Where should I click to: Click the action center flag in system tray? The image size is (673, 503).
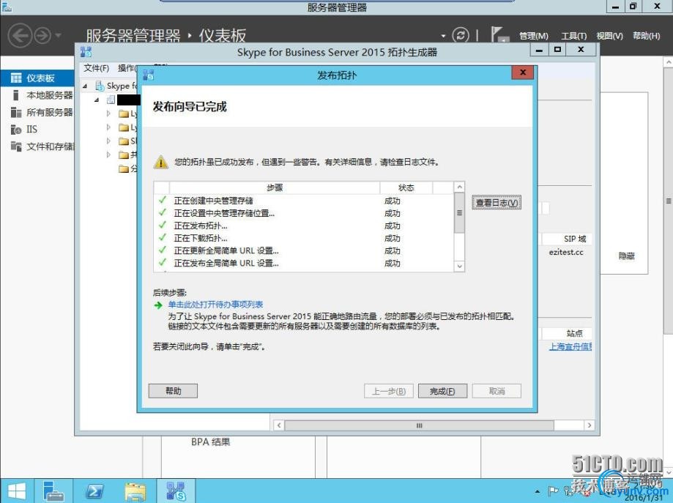click(553, 491)
